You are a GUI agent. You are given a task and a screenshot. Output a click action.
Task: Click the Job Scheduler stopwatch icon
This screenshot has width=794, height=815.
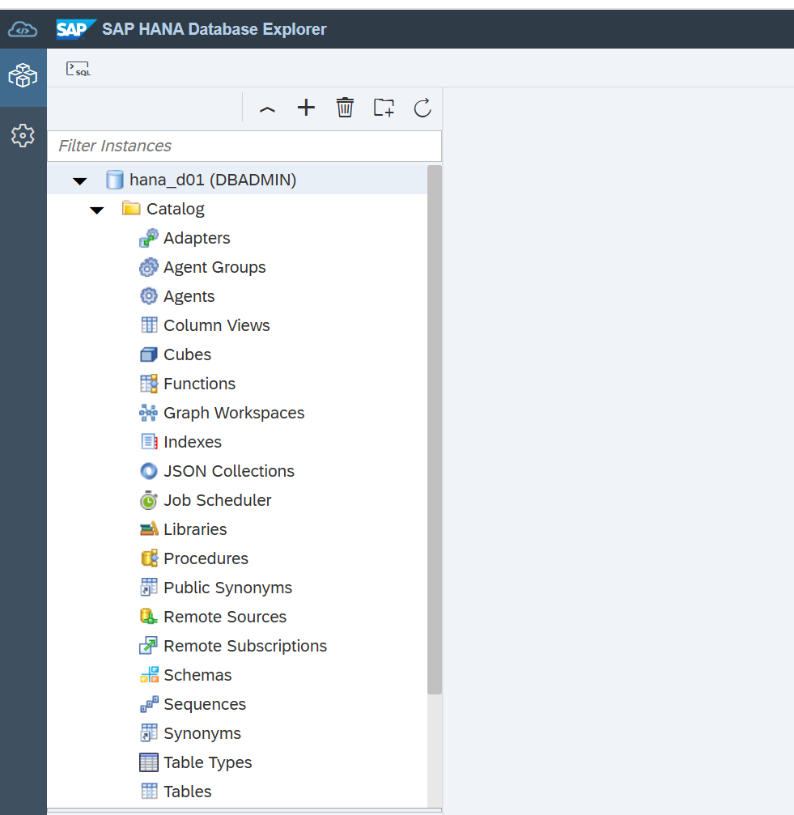coord(149,500)
